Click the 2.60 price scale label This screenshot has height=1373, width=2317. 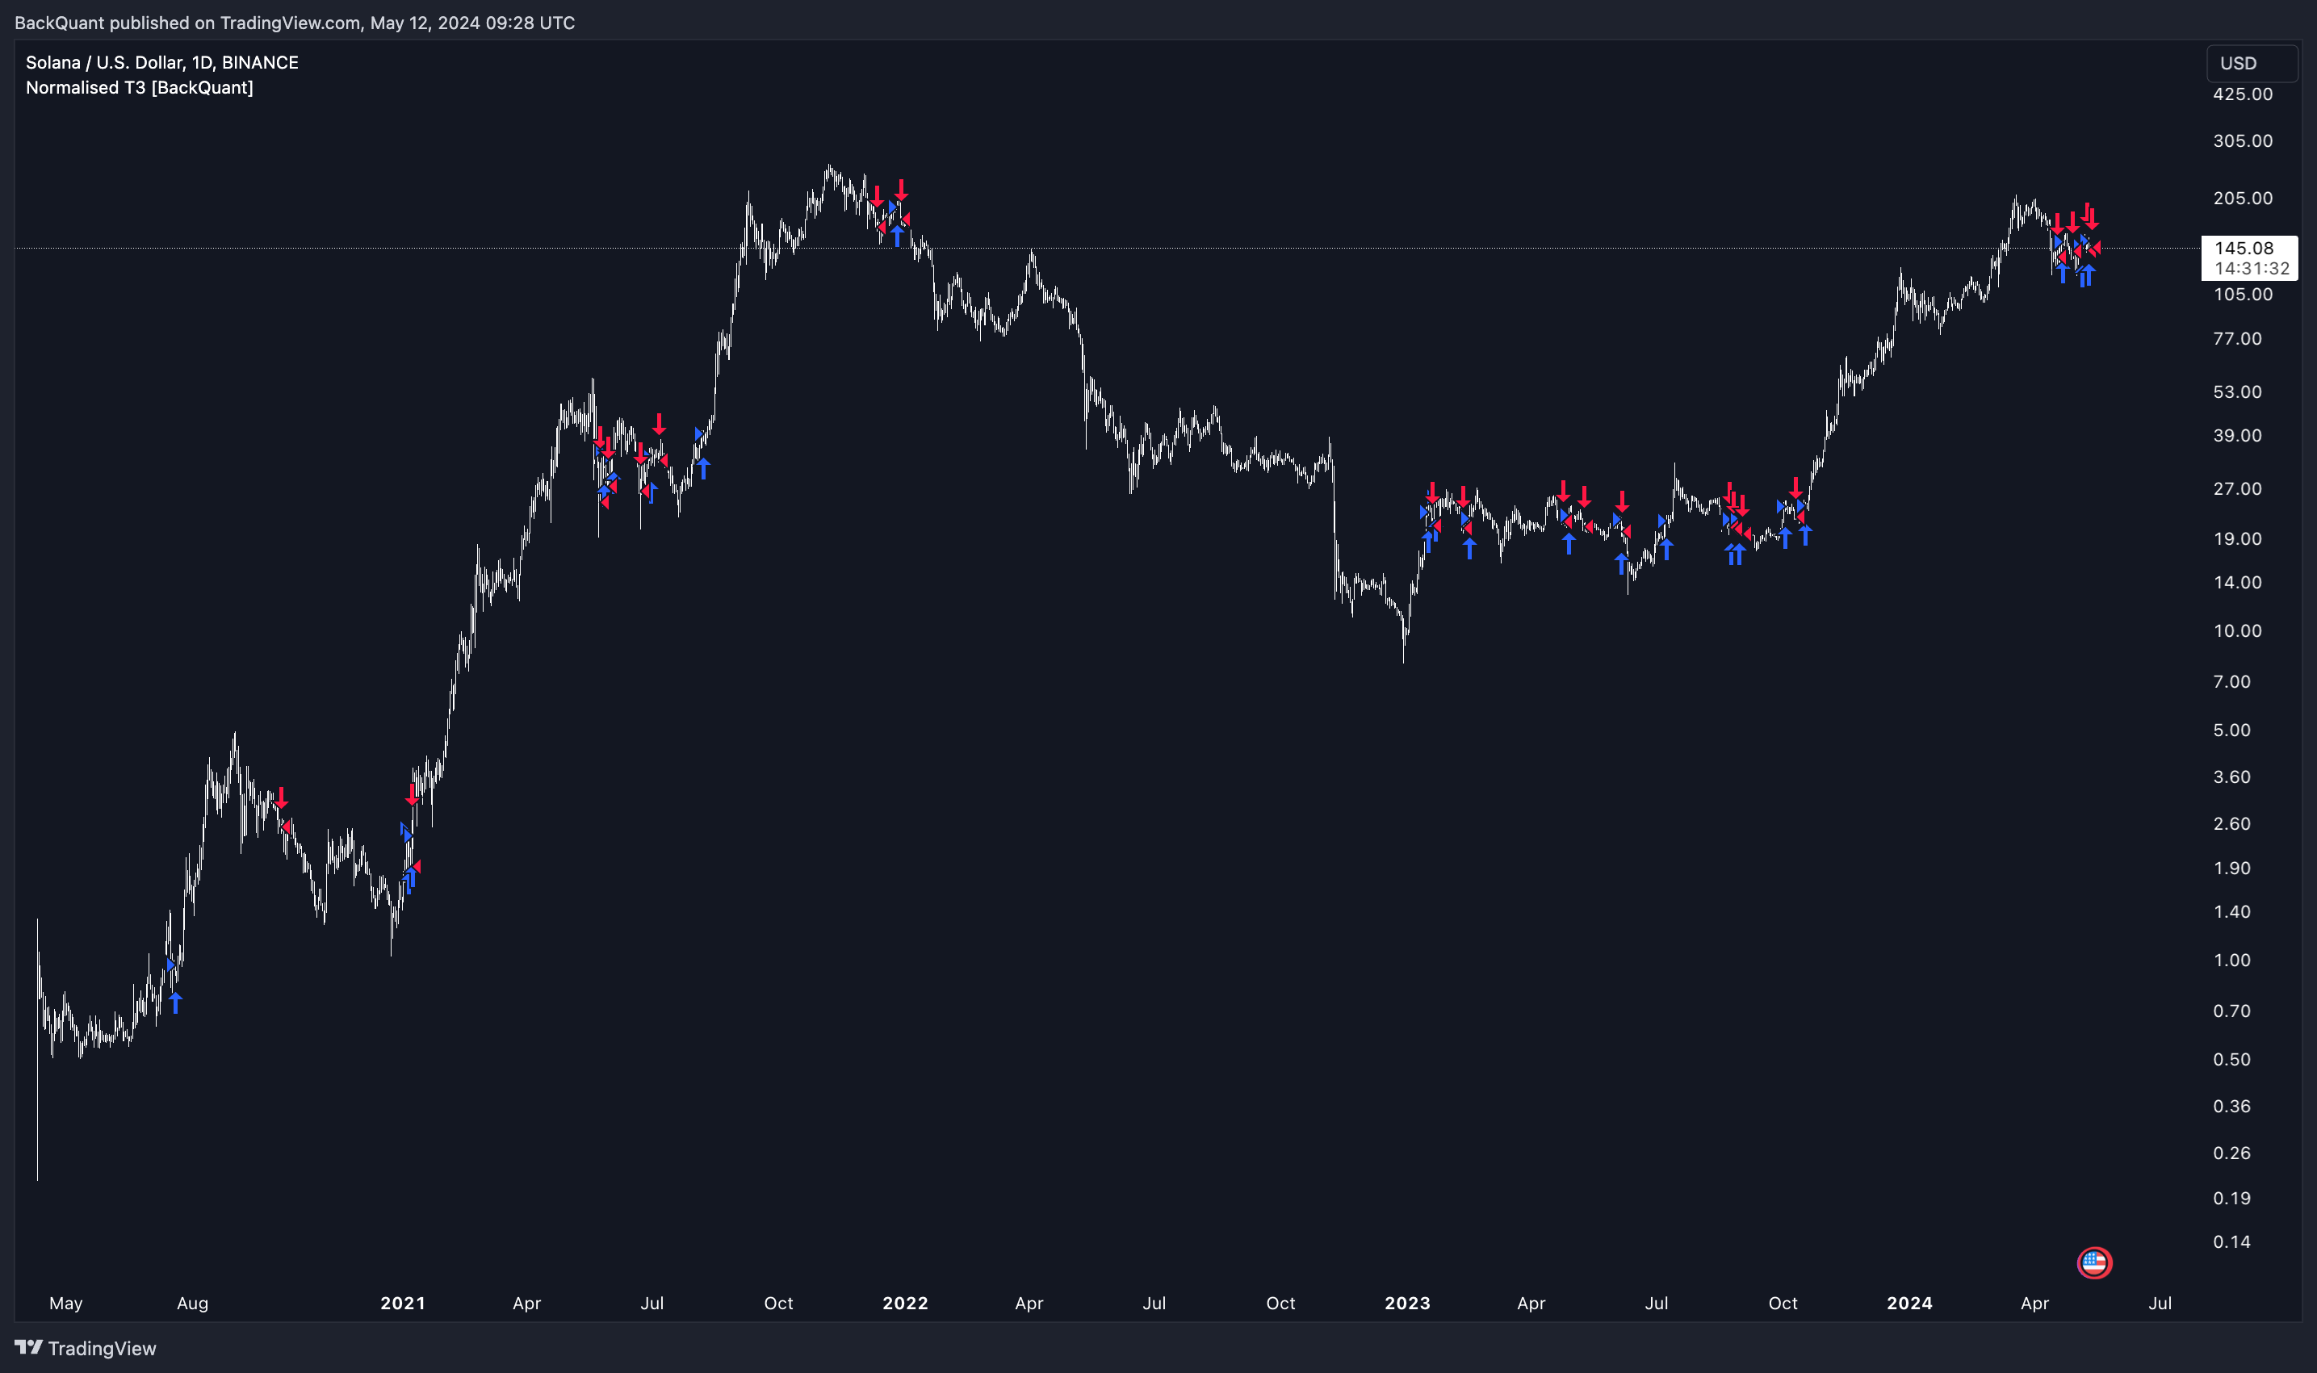click(x=2231, y=823)
